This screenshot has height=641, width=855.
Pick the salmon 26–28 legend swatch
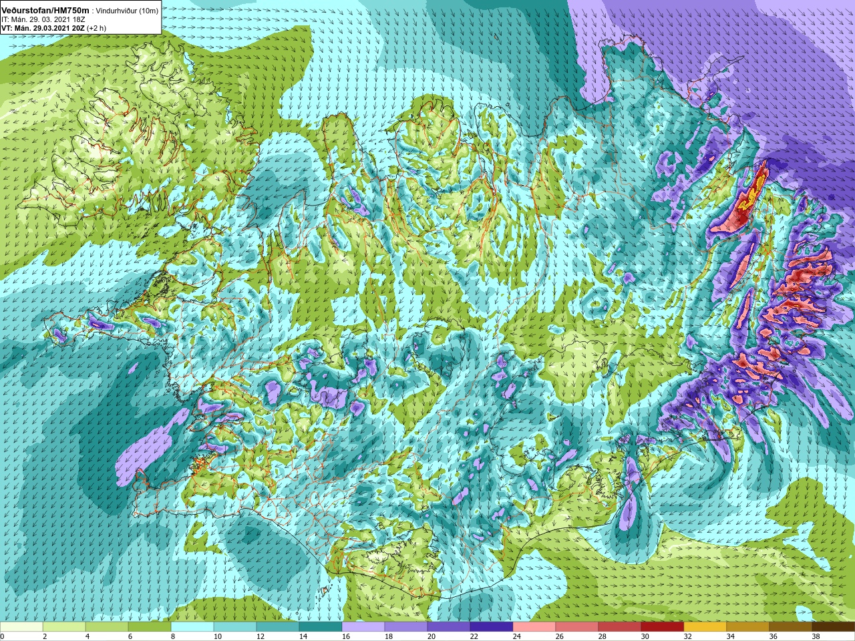(577, 628)
